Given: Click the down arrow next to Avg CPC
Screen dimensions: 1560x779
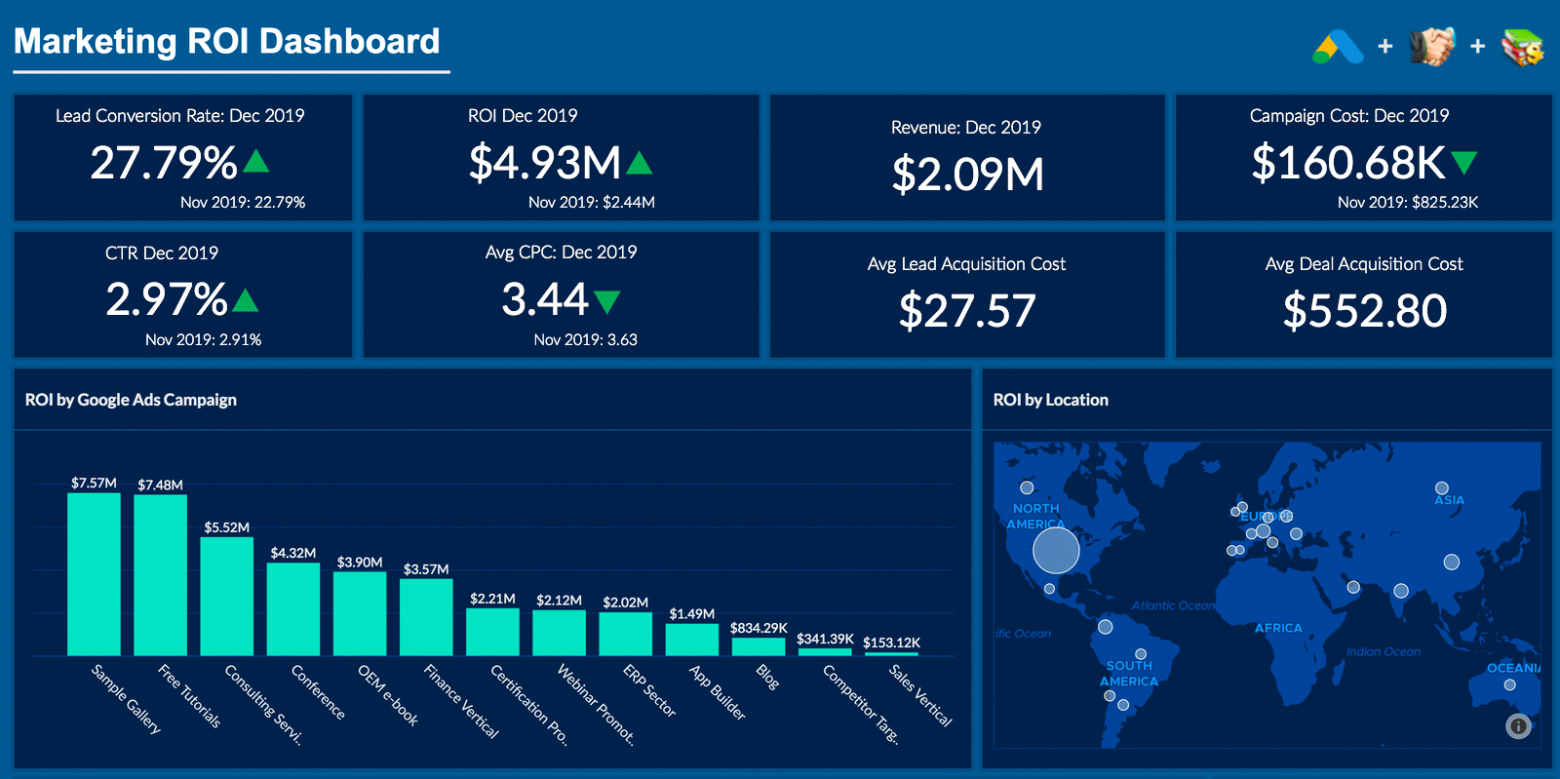Looking at the screenshot, I should (x=606, y=301).
